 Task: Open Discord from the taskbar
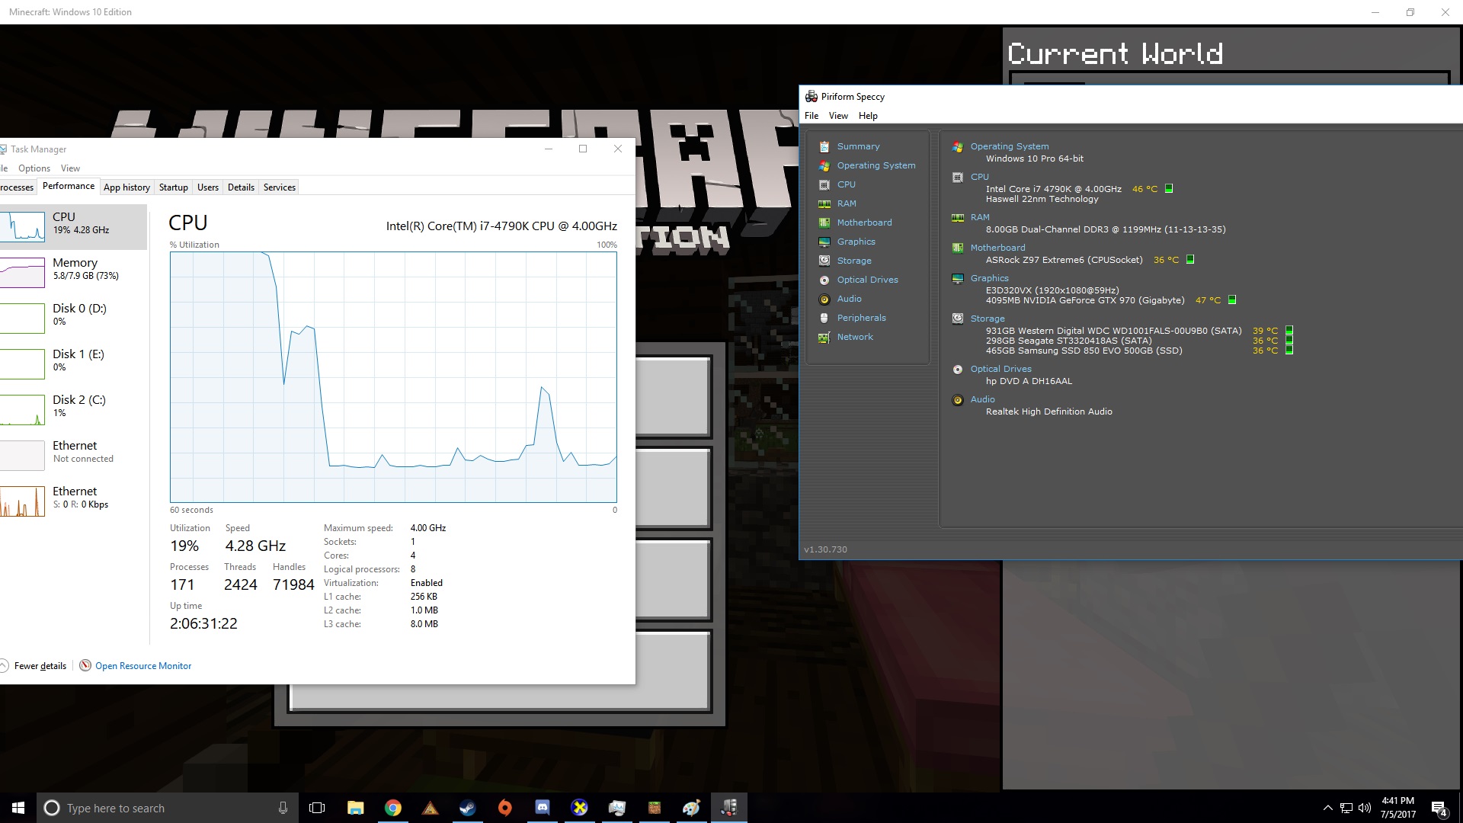pyautogui.click(x=542, y=808)
